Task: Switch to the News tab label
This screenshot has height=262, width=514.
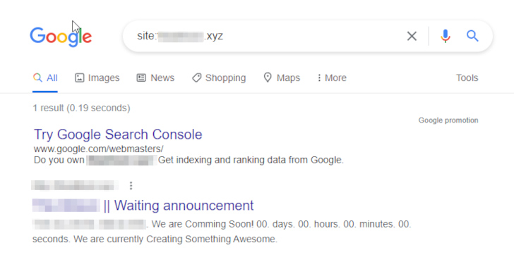Action: pos(162,78)
